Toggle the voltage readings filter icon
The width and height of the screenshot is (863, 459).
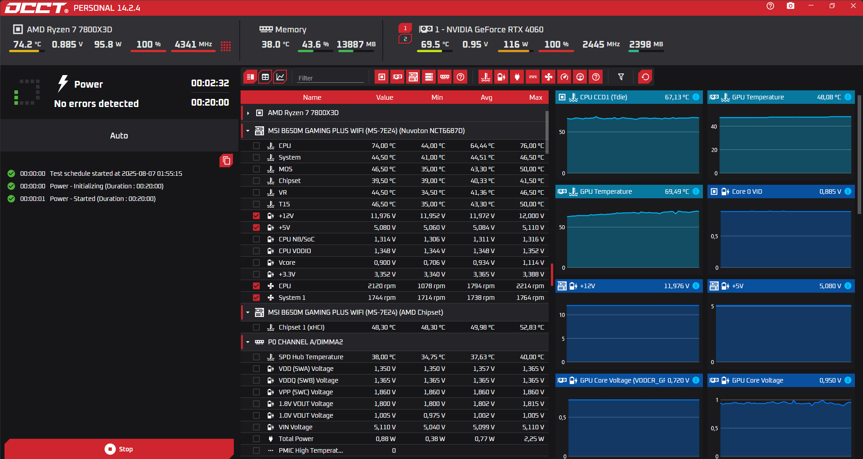click(501, 77)
